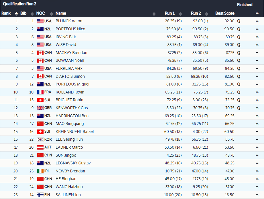264x199 pixels.
Task: Click the Finished status label
Action: (245, 5)
